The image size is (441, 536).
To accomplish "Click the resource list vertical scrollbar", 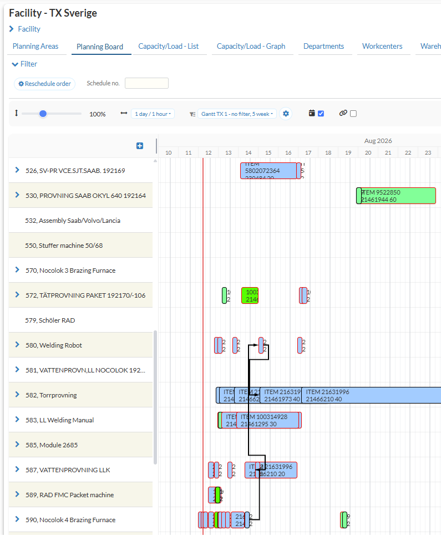I will coord(155,397).
